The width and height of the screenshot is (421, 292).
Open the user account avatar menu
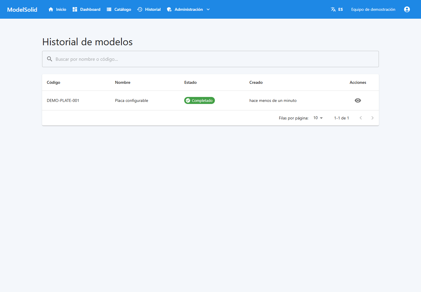tap(407, 9)
